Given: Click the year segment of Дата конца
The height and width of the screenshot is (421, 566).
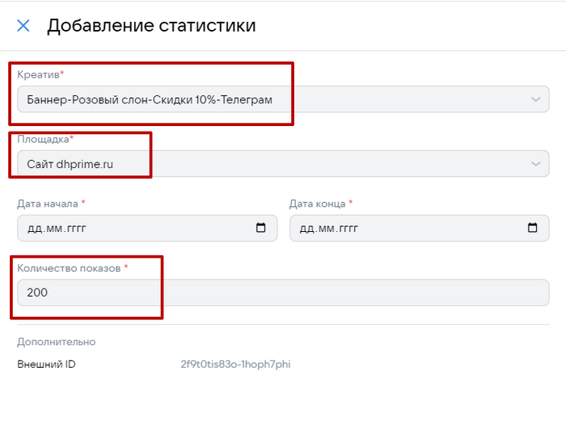Looking at the screenshot, I should [346, 228].
